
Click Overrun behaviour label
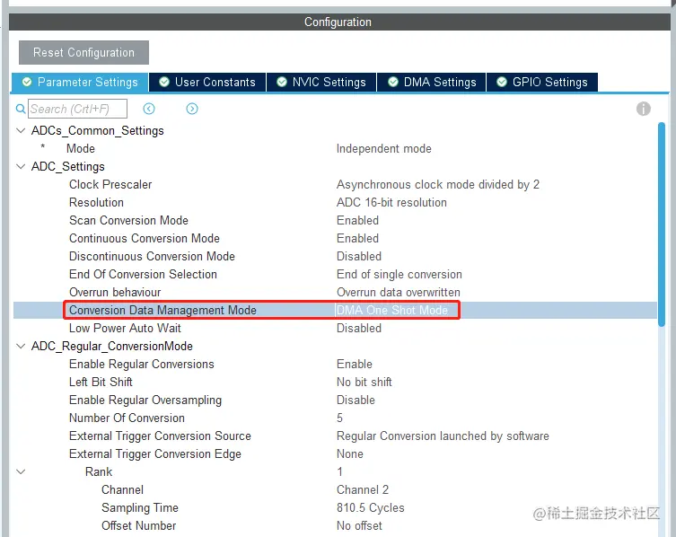(x=115, y=292)
